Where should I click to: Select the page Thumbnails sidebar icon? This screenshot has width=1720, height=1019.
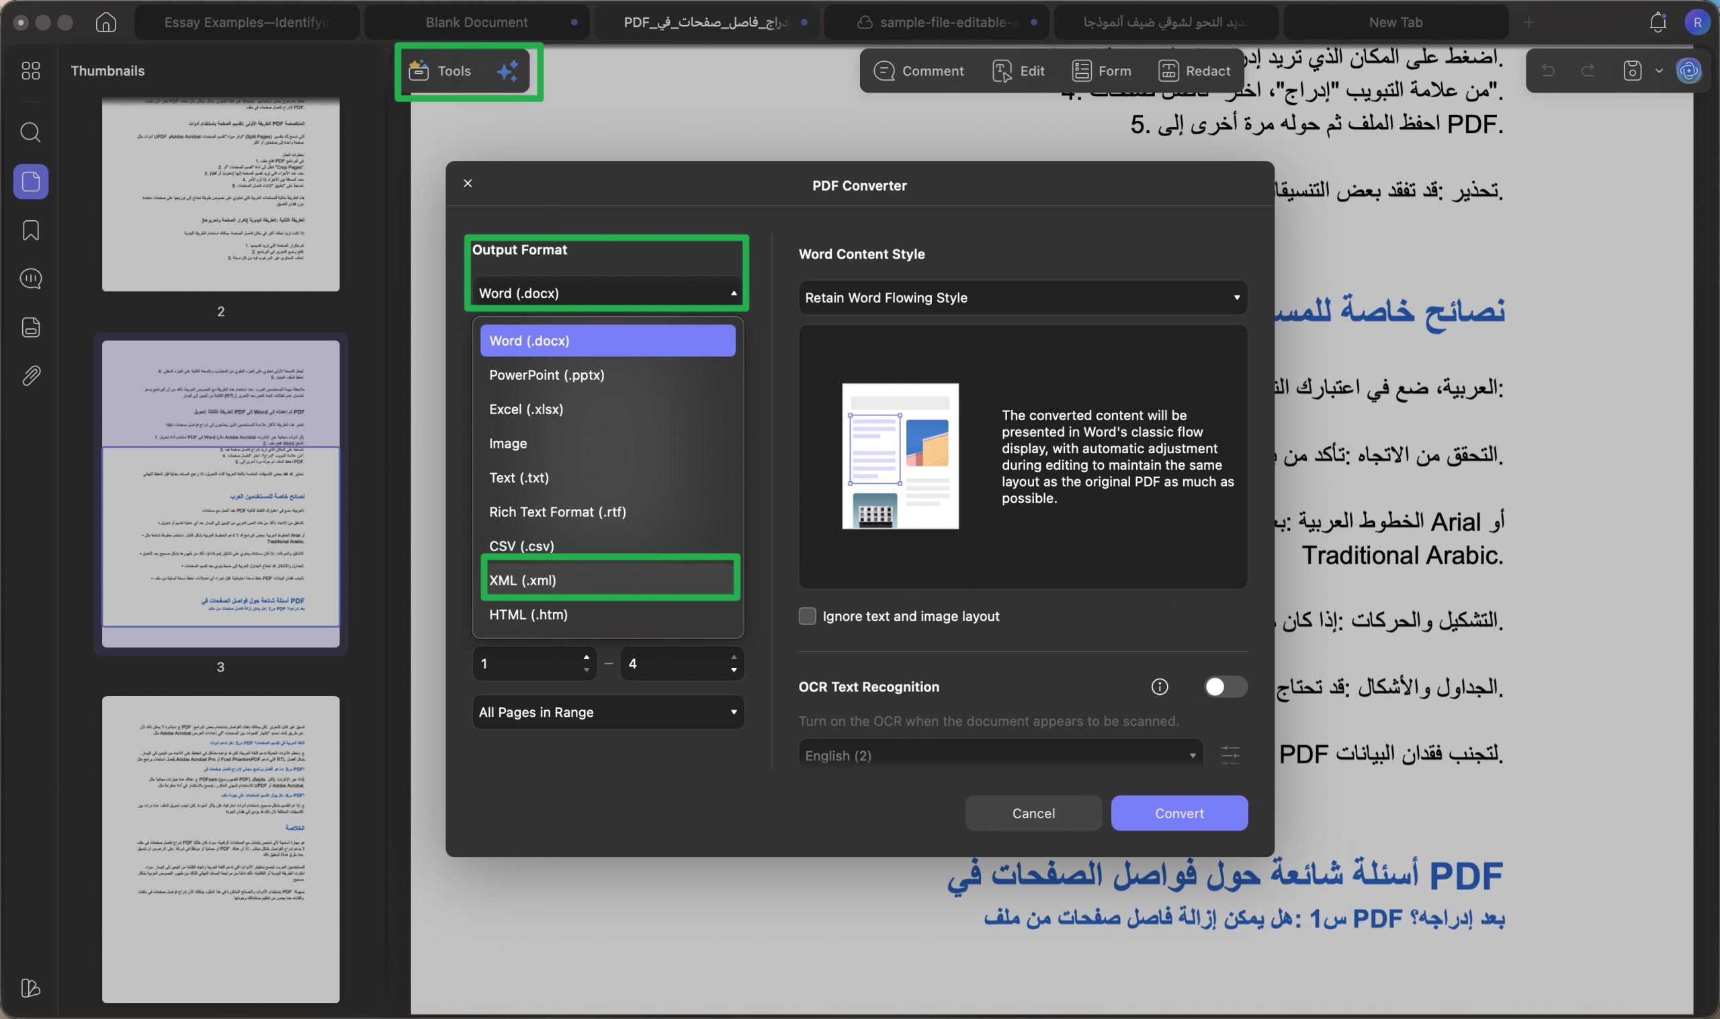pos(31,182)
